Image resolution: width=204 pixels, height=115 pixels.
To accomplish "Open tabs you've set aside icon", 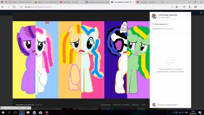I will (x=2, y=2).
